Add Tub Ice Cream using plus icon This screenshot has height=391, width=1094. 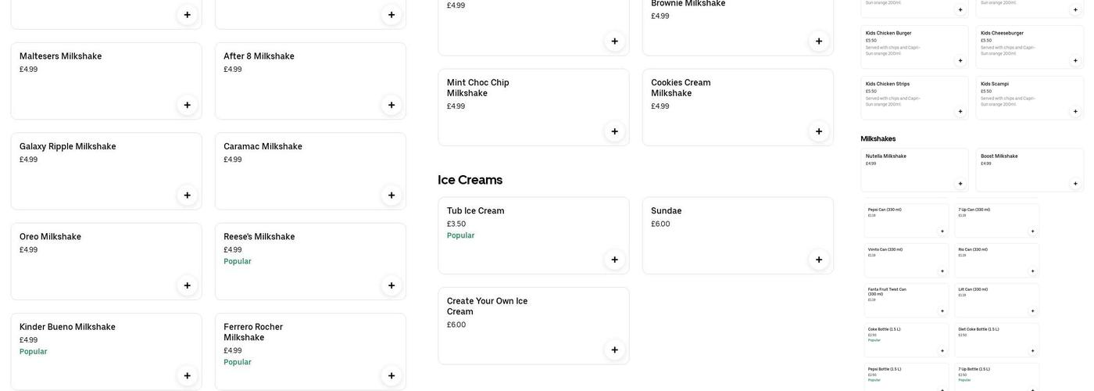pyautogui.click(x=614, y=260)
